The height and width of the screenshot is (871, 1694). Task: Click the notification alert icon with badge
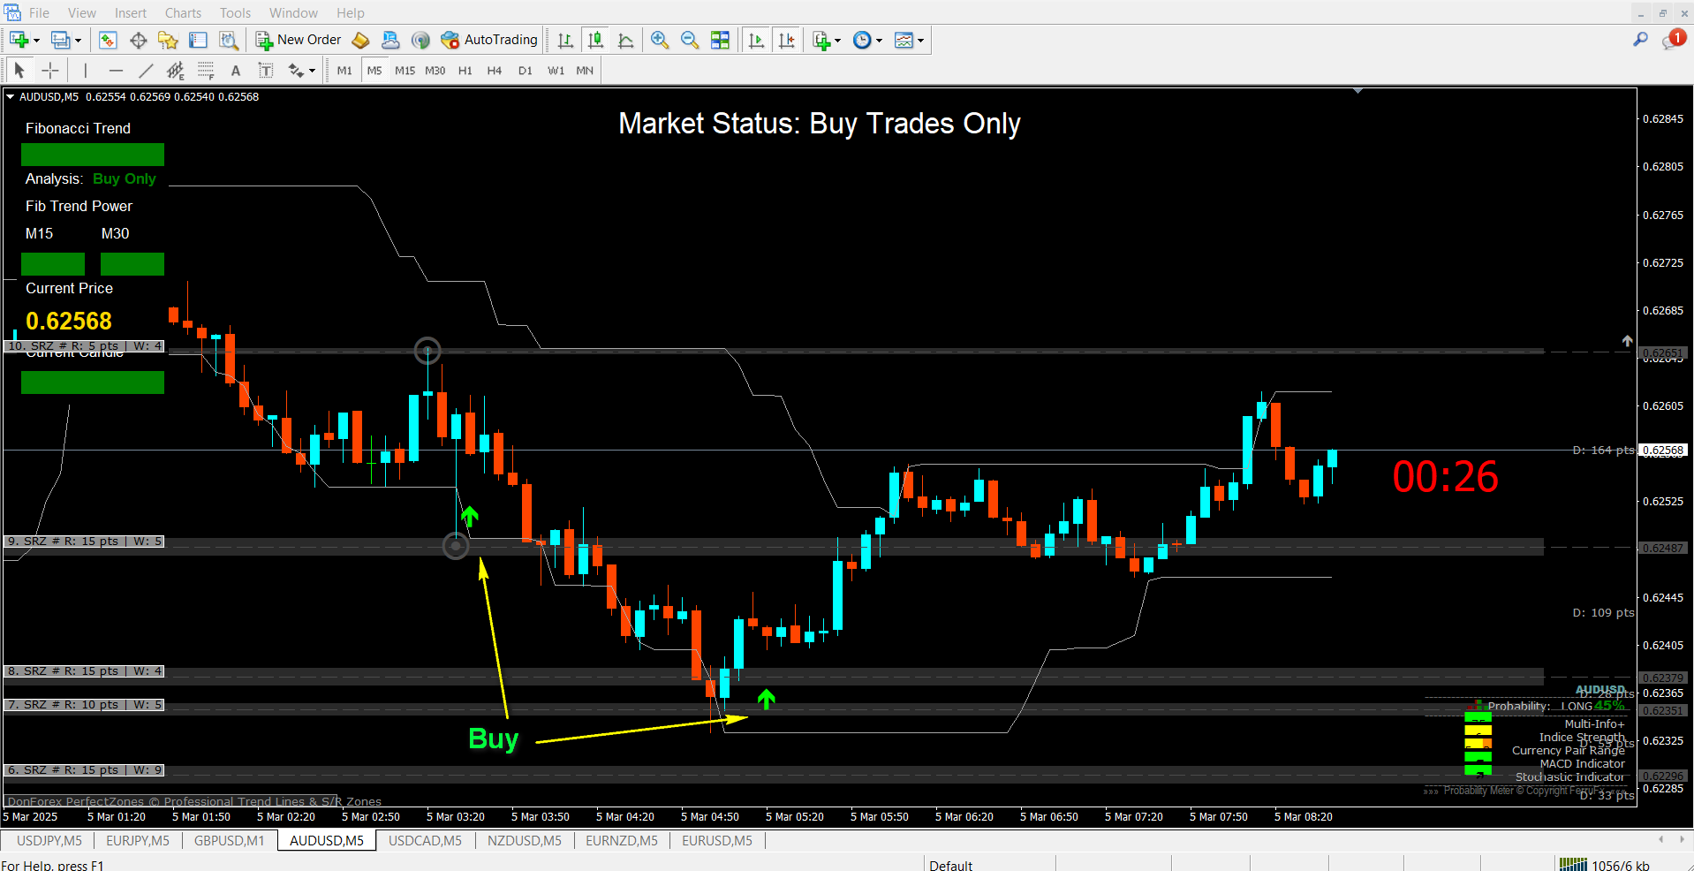(x=1672, y=40)
